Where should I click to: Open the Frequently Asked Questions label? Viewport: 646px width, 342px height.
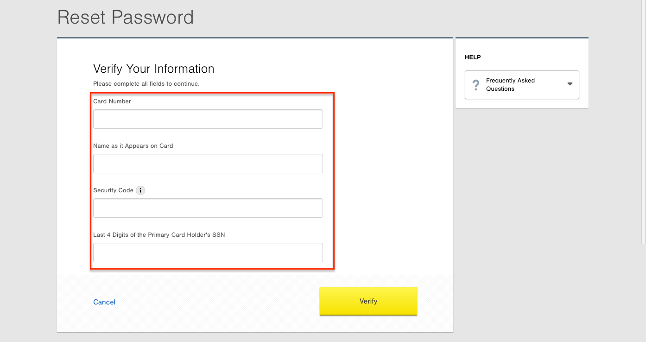pyautogui.click(x=510, y=85)
